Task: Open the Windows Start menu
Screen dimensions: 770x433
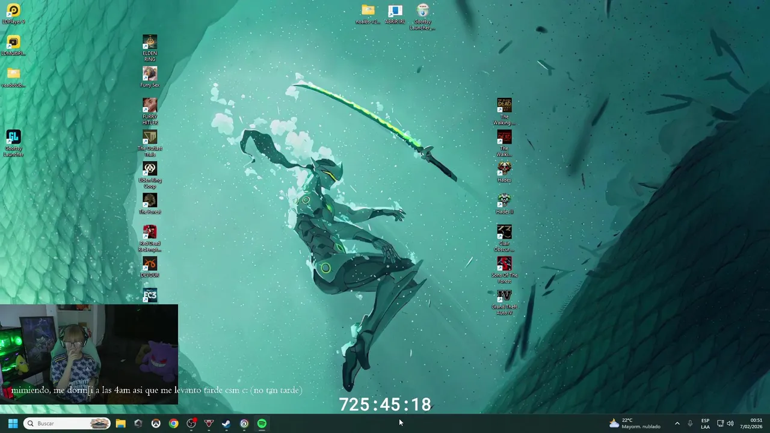Action: click(13, 423)
